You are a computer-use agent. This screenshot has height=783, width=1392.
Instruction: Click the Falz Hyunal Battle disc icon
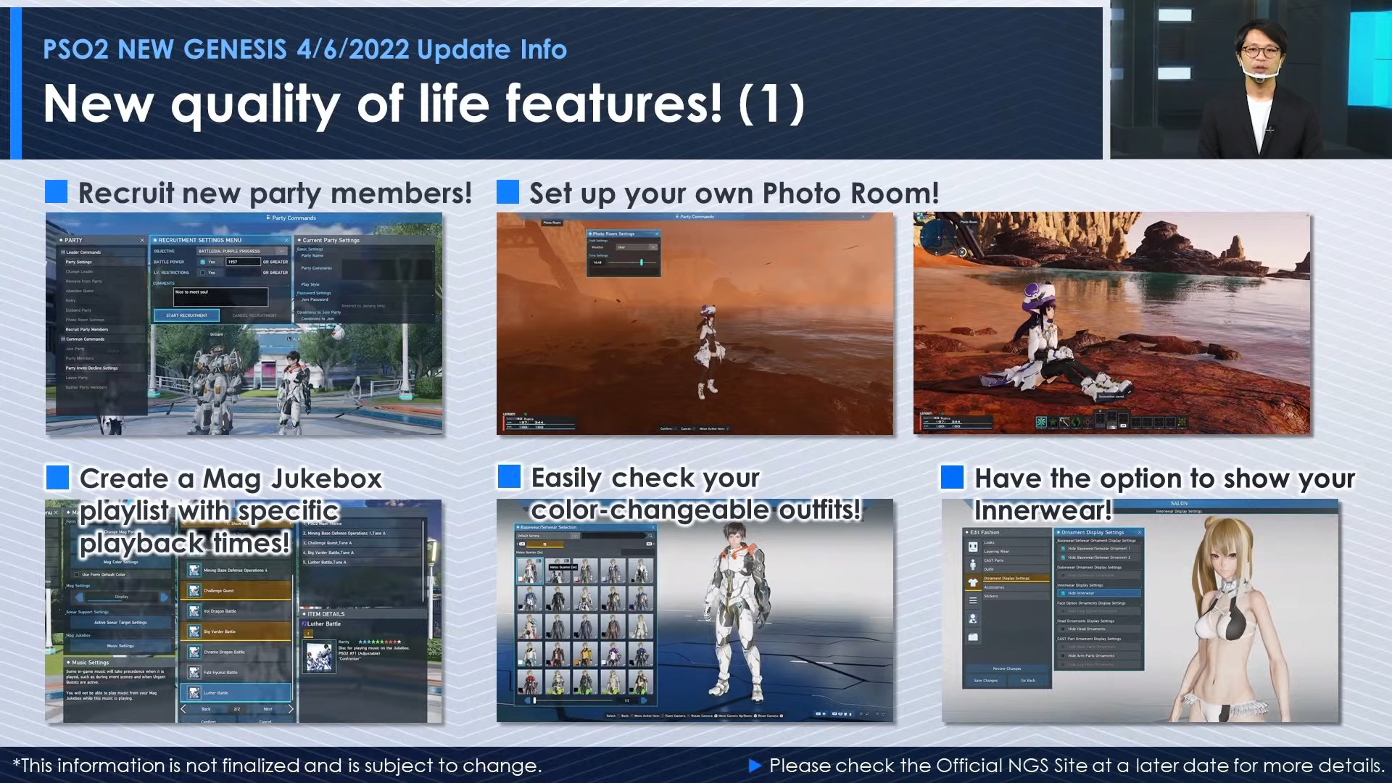tap(194, 672)
